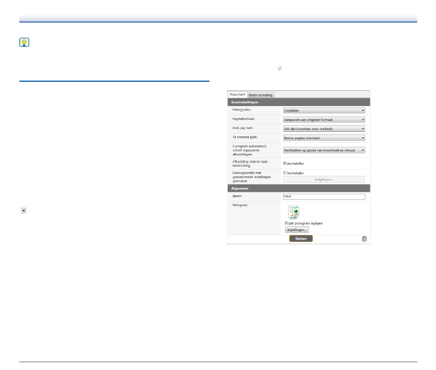Image resolution: width=436 pixels, height=370 pixels.
Task: Click Instellingen button below the pictogram checkbox
Action: click(296, 230)
